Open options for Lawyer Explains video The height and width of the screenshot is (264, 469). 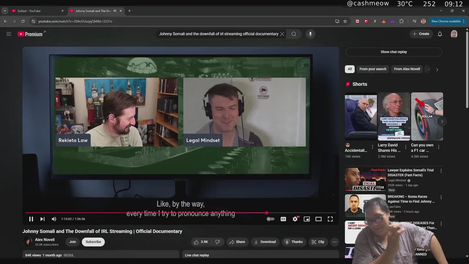[x=441, y=171]
